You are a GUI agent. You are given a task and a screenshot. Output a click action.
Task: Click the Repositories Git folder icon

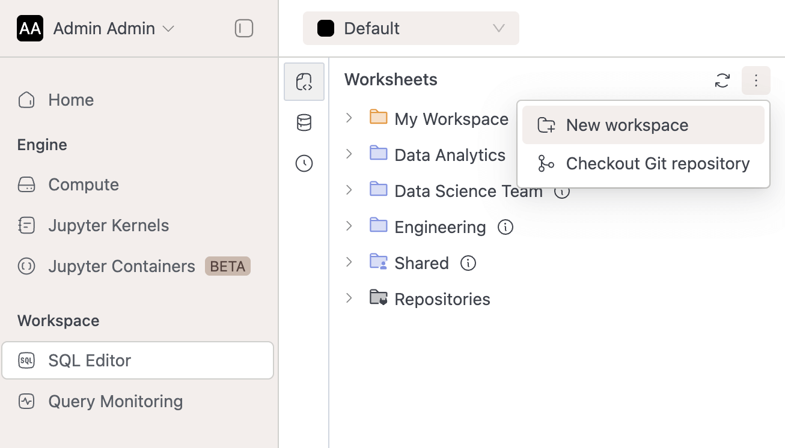(379, 297)
